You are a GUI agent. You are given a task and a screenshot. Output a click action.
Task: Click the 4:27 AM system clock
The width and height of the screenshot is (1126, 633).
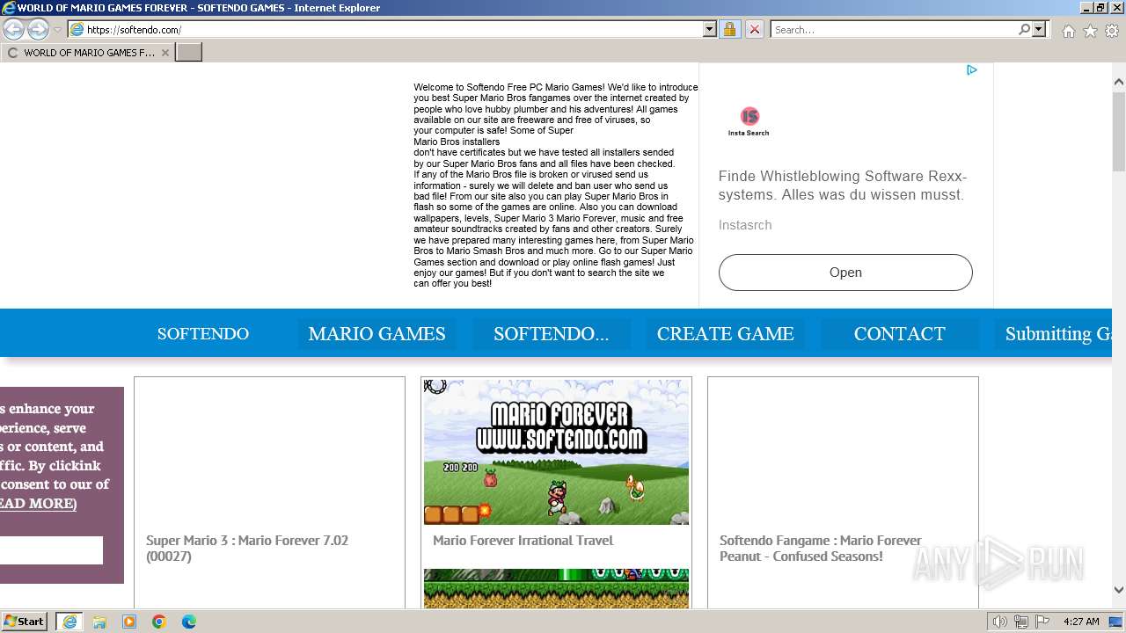(x=1081, y=622)
